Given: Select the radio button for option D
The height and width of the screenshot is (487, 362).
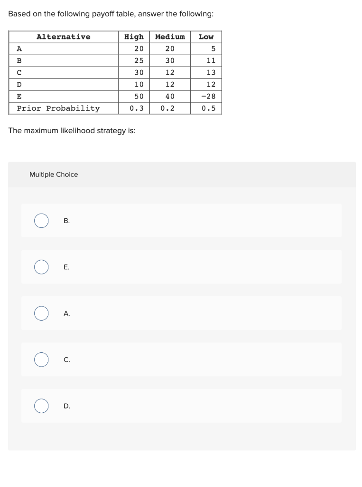Looking at the screenshot, I should (x=41, y=406).
